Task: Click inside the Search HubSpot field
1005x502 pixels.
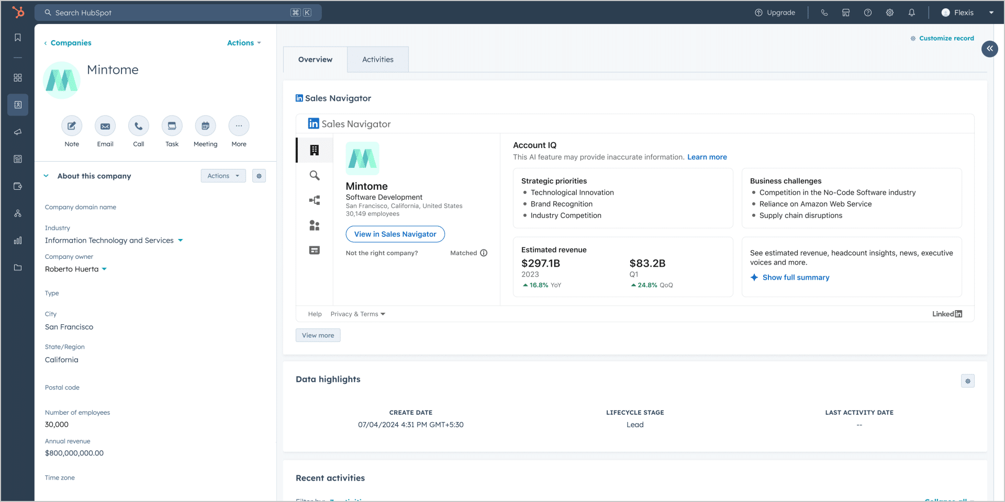Action: pos(178,12)
